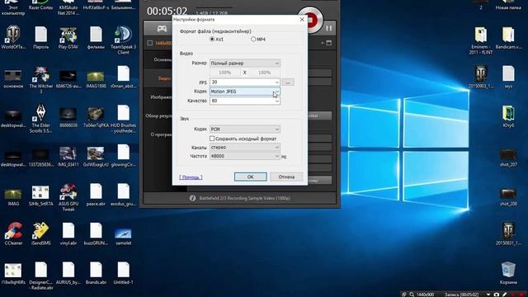Confirm format settings with OK button
The width and height of the screenshot is (528, 297).
pyautogui.click(x=251, y=177)
